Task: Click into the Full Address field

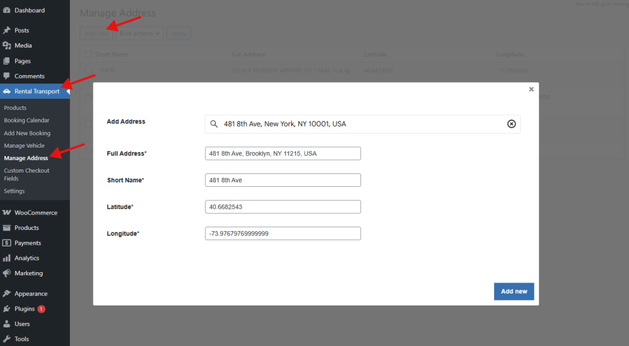Action: (x=283, y=153)
